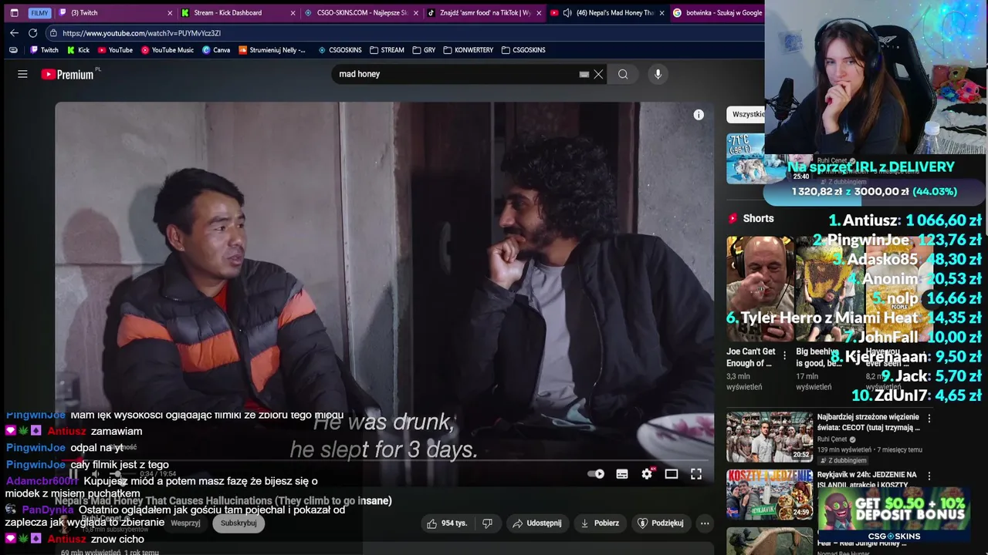Image resolution: width=988 pixels, height=555 pixels.
Task: Clear the 'mad honey' search query
Action: click(x=598, y=74)
